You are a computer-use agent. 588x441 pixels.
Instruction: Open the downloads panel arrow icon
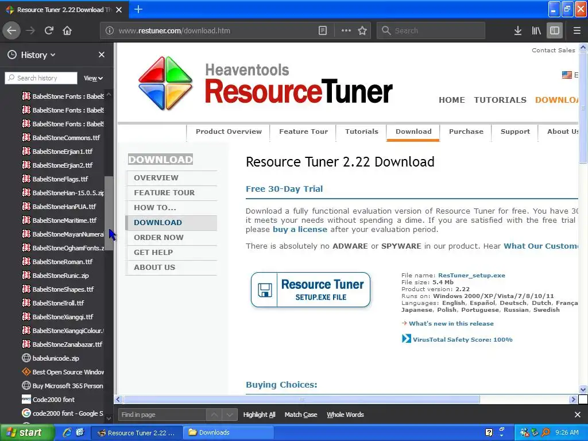pyautogui.click(x=518, y=30)
